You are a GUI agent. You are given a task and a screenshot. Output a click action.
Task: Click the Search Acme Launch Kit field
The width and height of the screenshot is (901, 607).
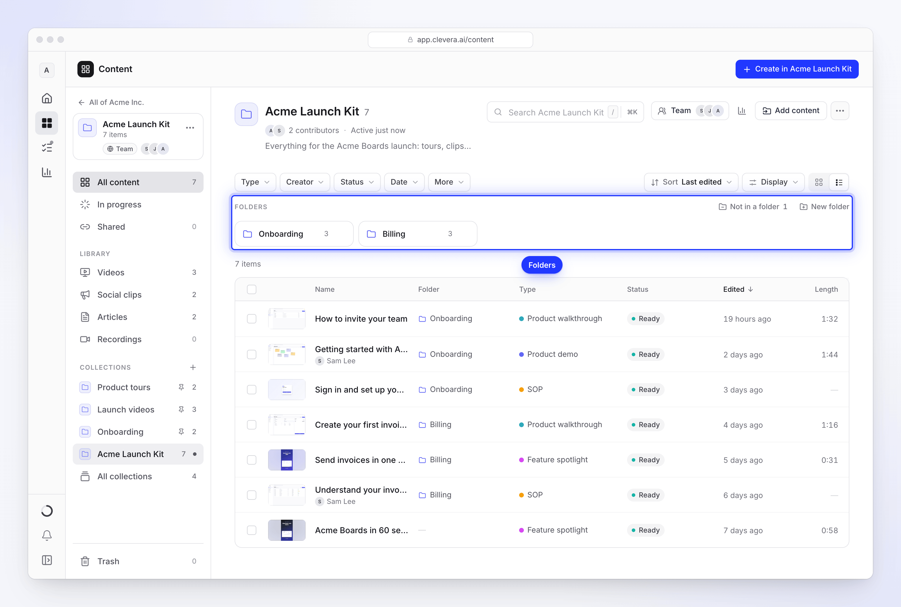[x=565, y=112]
